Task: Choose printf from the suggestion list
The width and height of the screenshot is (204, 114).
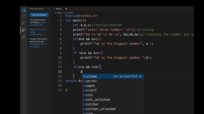Action: [x=113, y=90]
